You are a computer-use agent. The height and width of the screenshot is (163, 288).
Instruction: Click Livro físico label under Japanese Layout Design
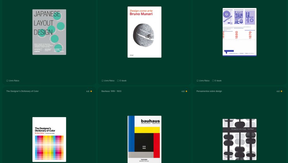[14, 80]
